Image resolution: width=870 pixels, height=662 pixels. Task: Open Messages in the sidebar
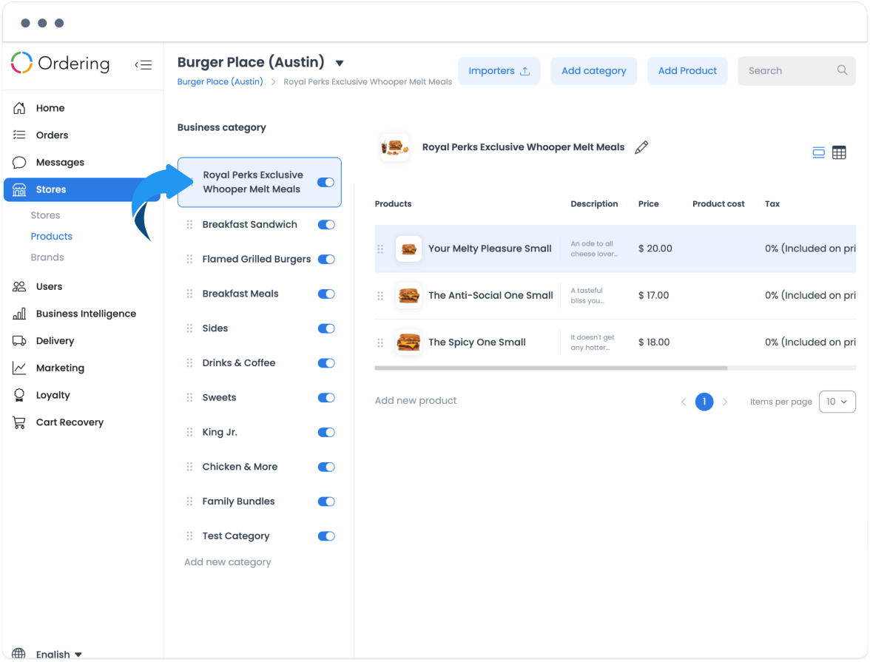(x=60, y=163)
